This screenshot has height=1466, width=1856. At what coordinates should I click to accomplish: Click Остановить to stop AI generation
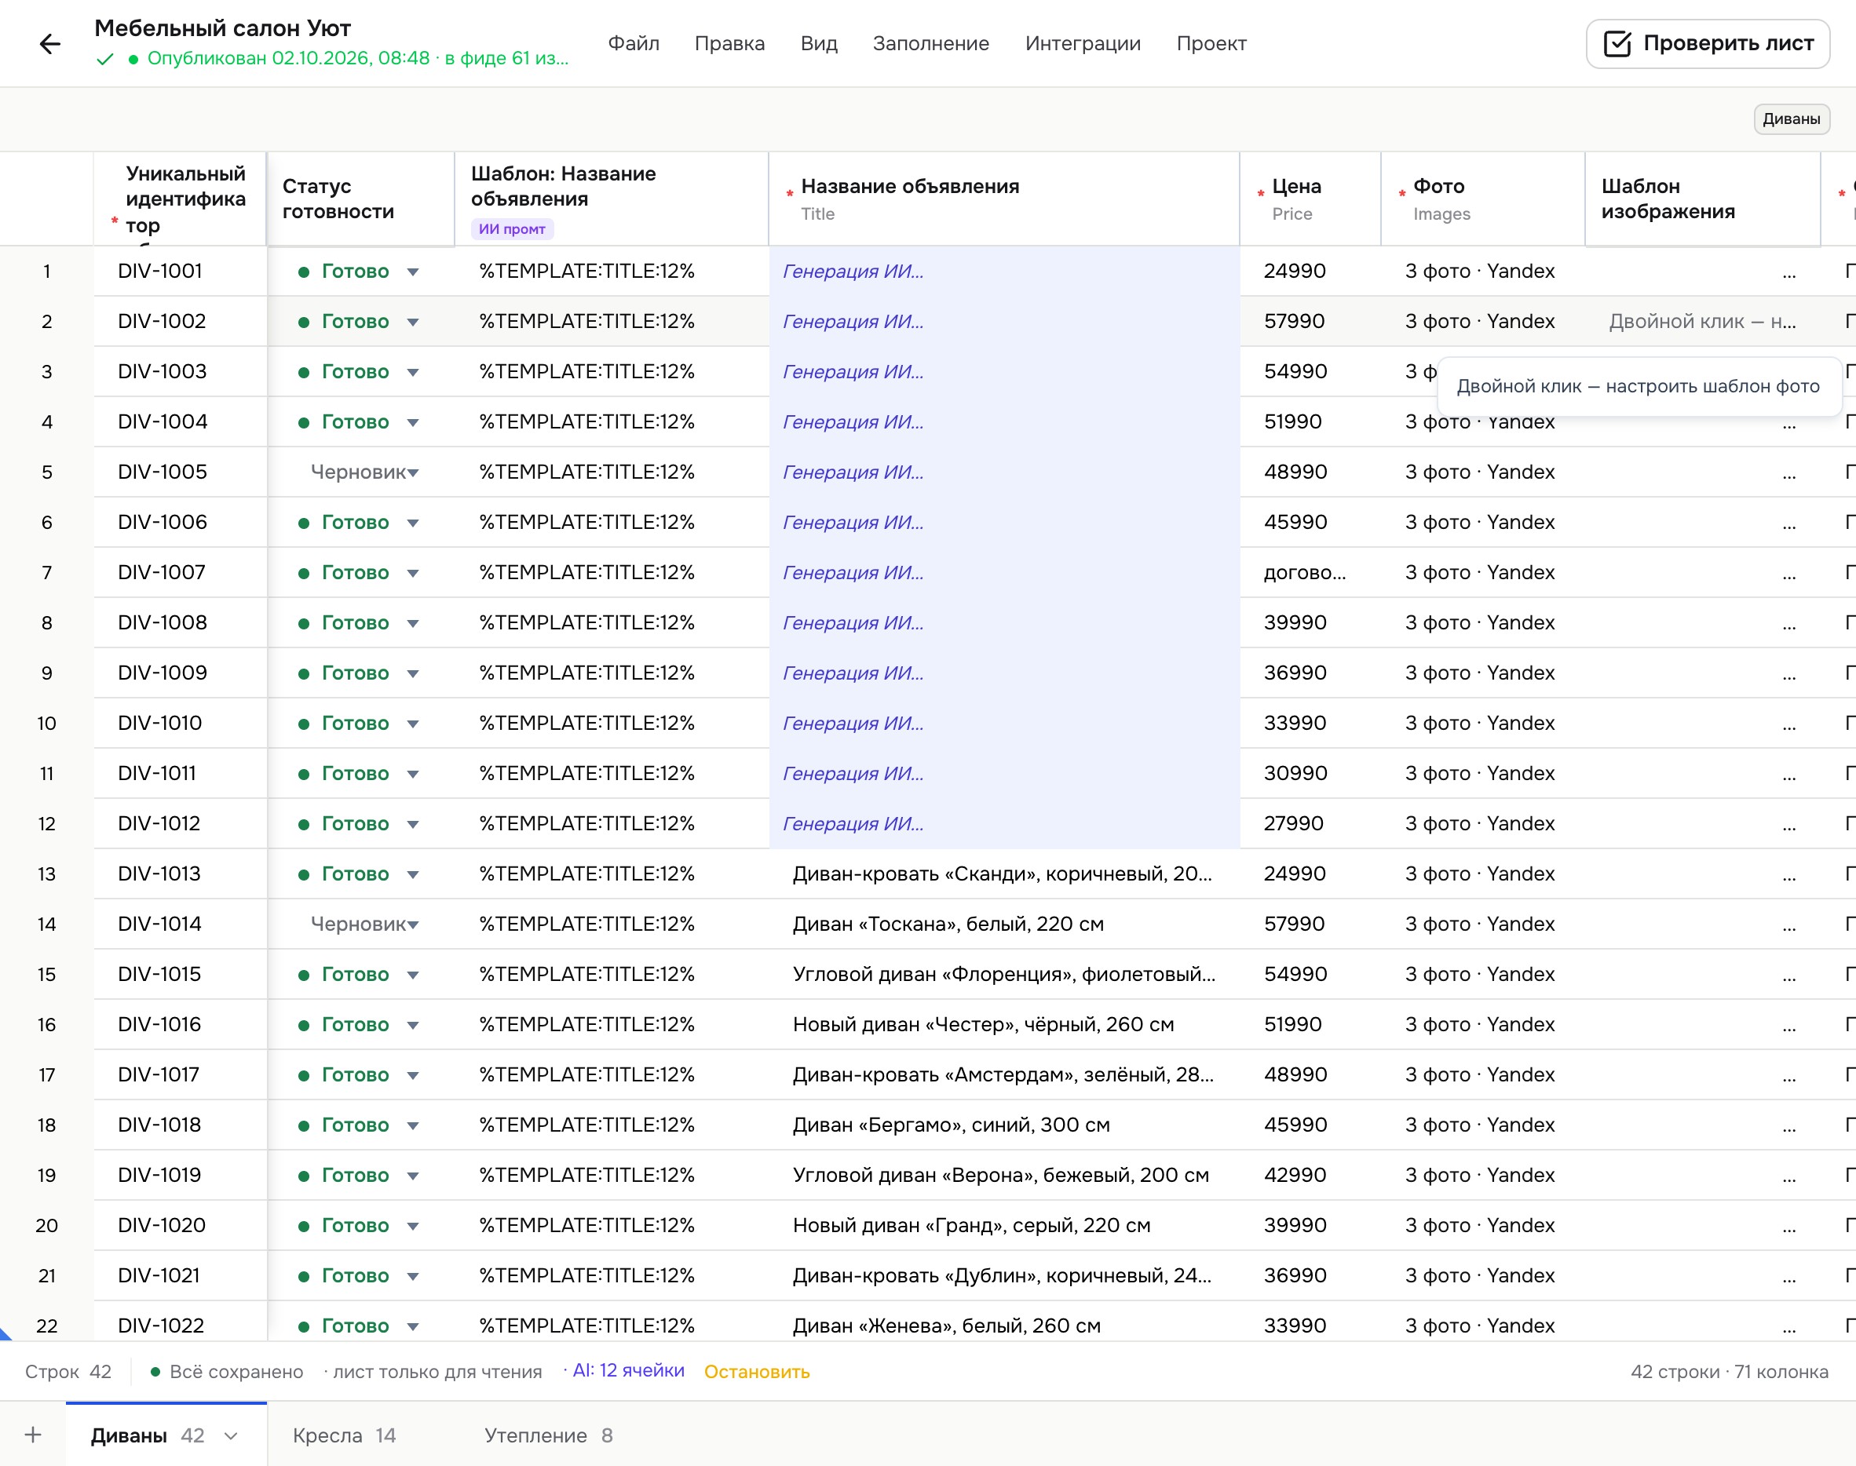[x=756, y=1372]
